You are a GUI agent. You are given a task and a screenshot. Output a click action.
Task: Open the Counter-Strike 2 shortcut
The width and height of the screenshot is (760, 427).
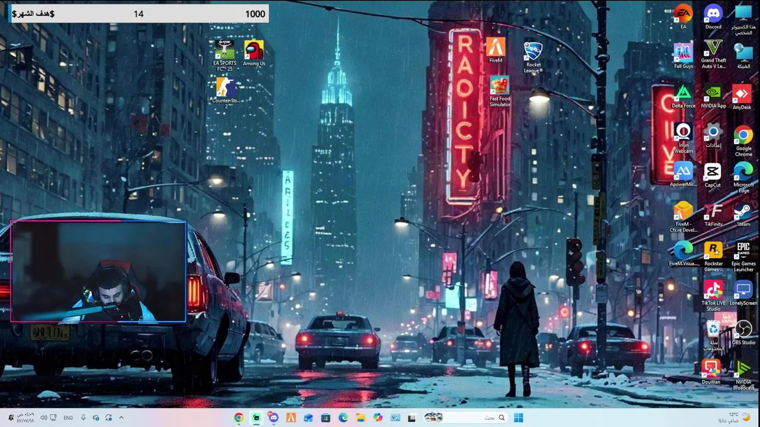pos(225,93)
